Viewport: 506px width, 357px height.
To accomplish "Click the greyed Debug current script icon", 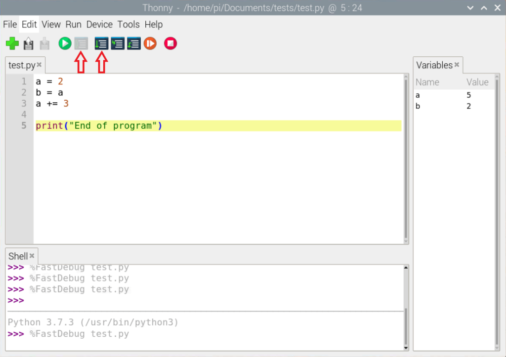I will point(81,43).
